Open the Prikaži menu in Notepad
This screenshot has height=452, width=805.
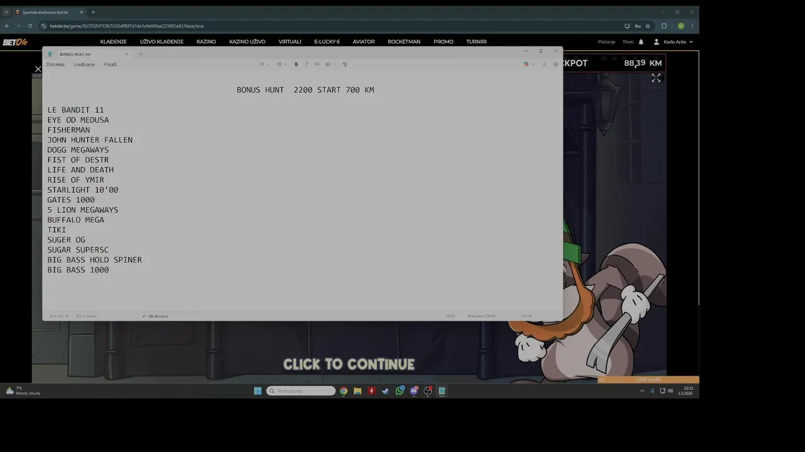pyautogui.click(x=110, y=64)
